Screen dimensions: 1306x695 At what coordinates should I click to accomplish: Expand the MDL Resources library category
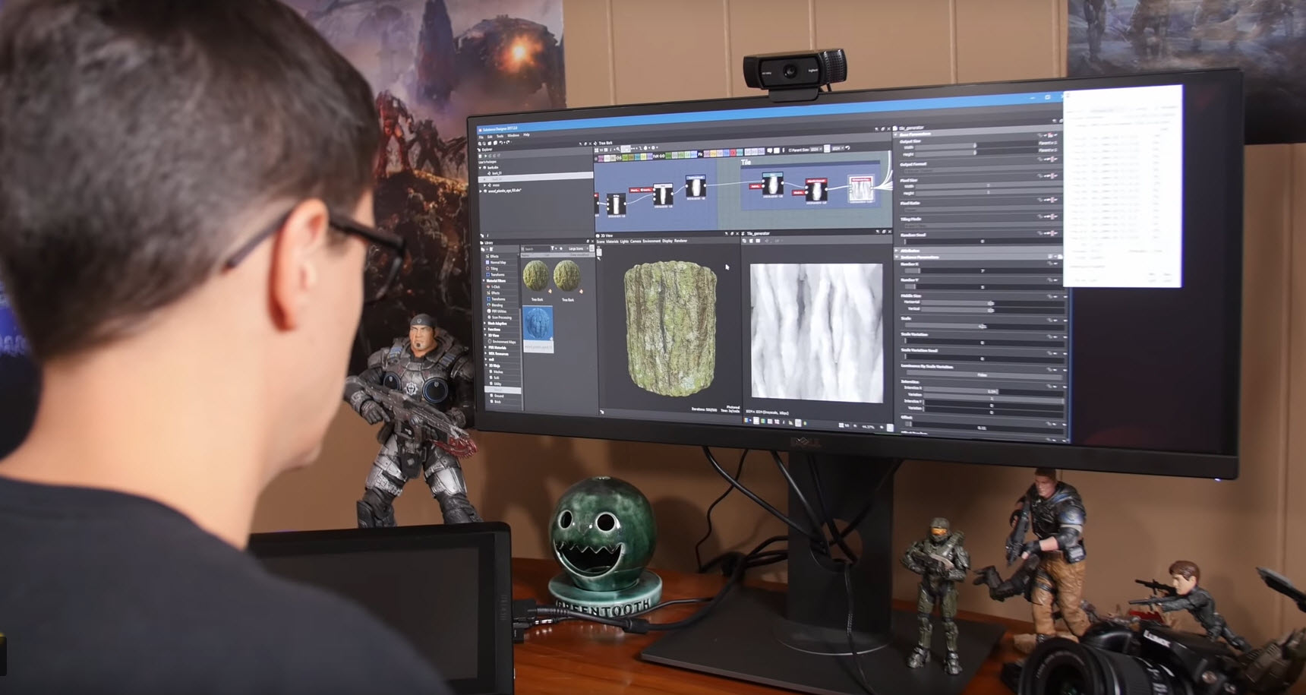[485, 354]
